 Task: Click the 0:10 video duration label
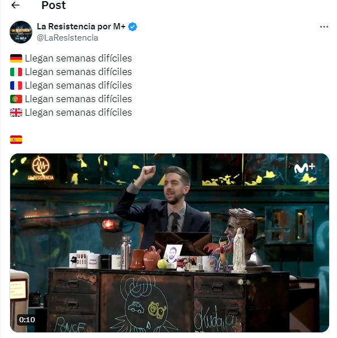[27, 319]
